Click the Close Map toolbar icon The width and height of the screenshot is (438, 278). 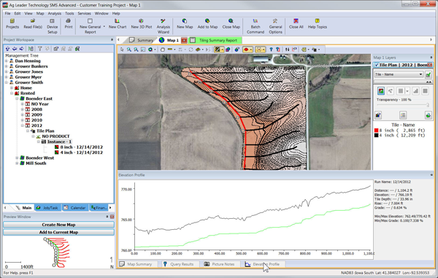click(231, 21)
